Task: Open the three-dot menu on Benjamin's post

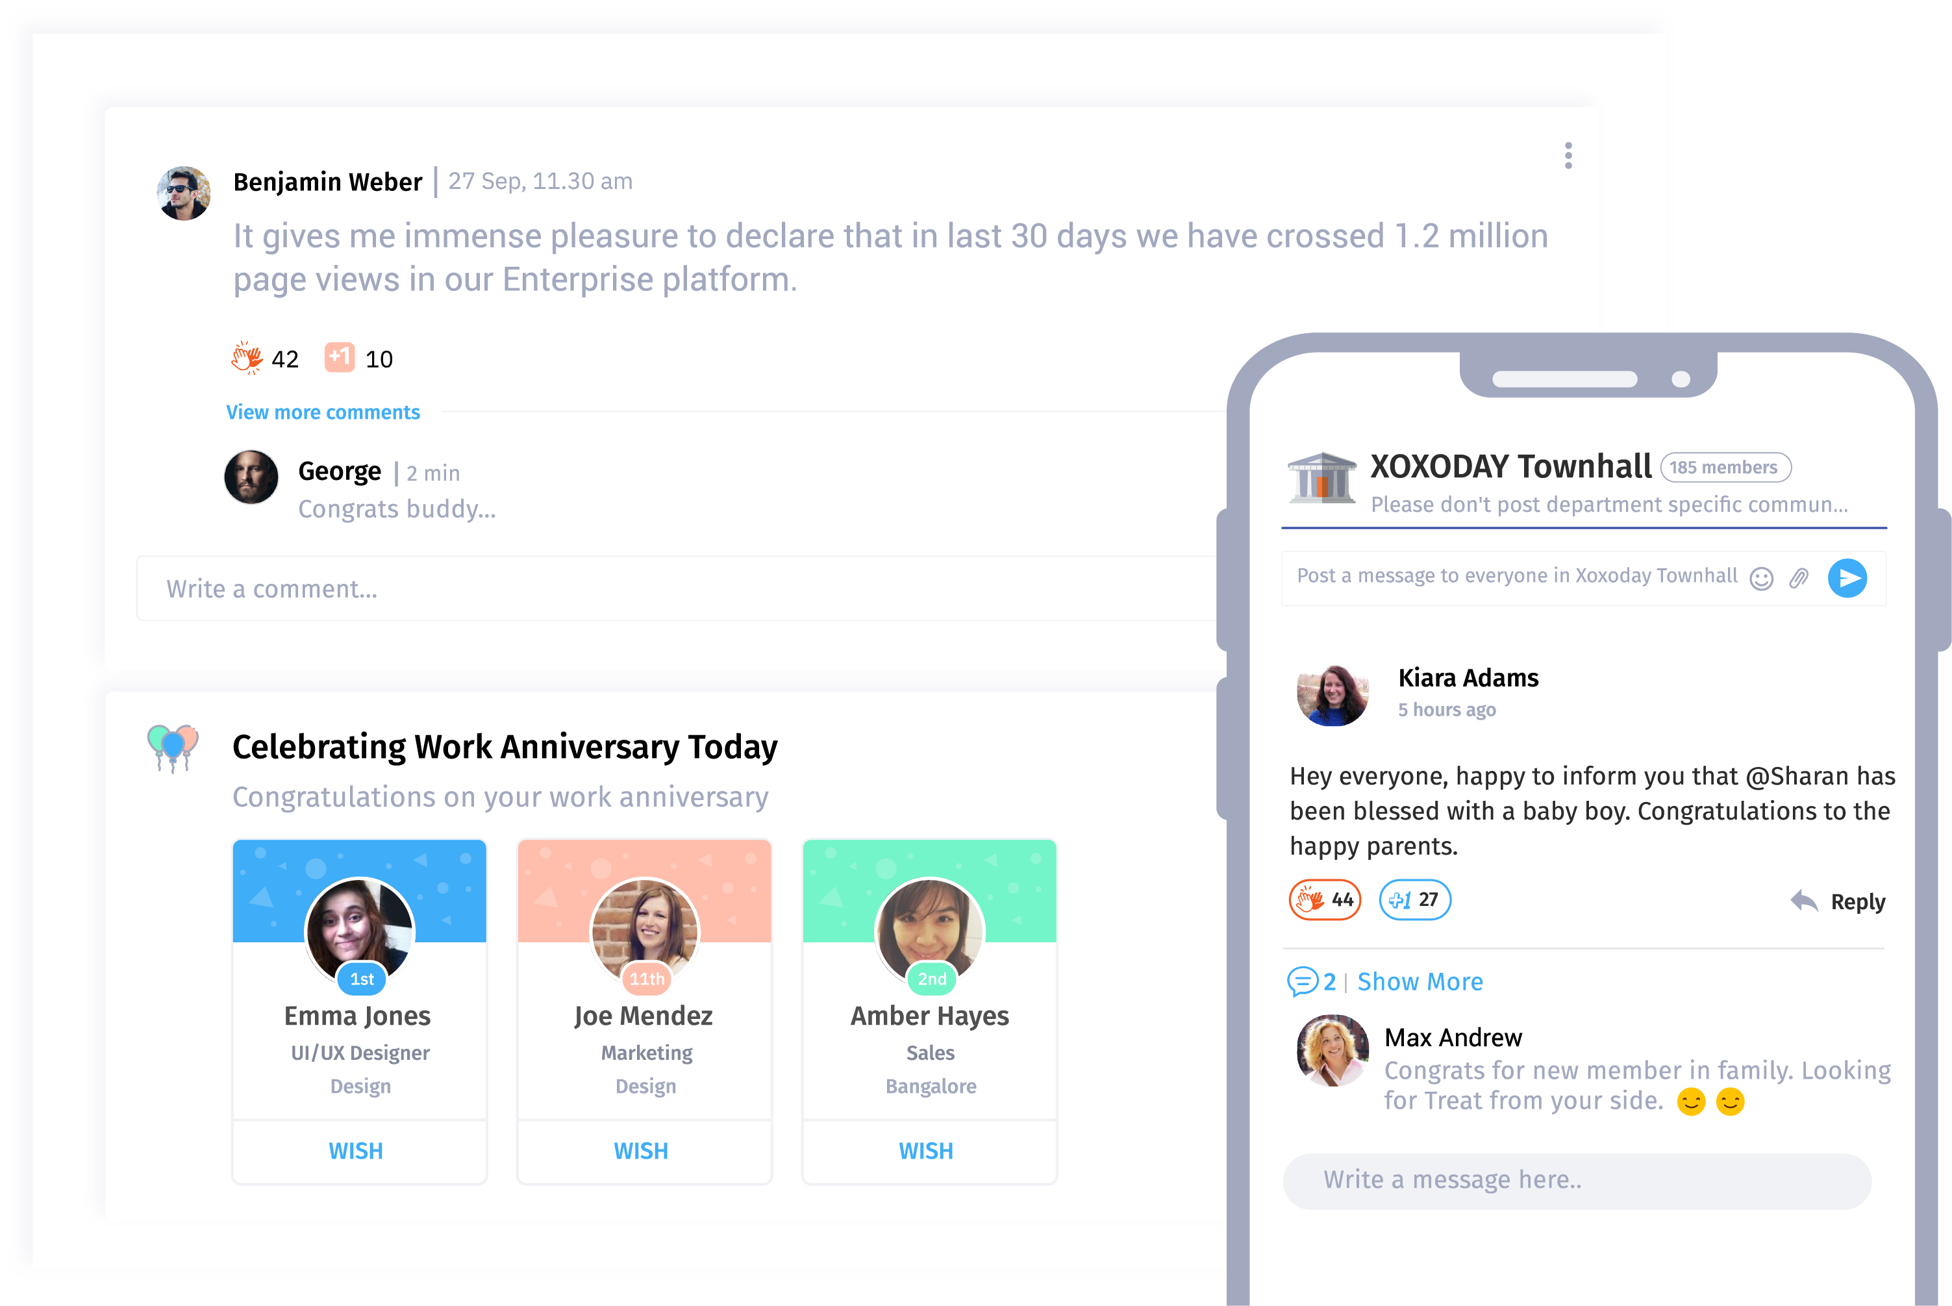Action: tap(1568, 156)
